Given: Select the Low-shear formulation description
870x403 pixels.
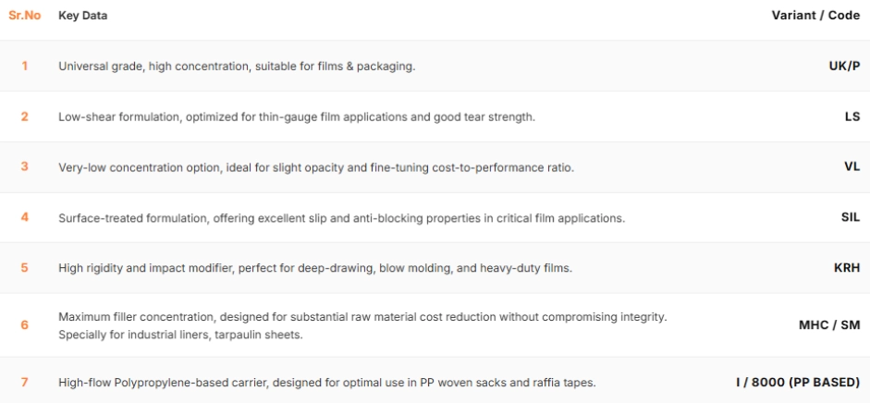Looking at the screenshot, I should (297, 116).
